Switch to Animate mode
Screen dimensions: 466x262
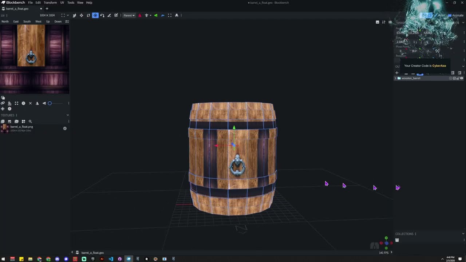tap(456, 15)
